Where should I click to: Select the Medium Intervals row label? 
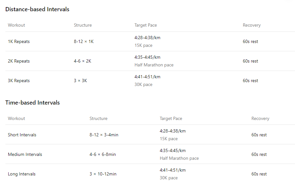coord(25,155)
